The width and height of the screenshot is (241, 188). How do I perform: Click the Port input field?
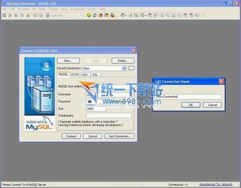(x=96, y=109)
